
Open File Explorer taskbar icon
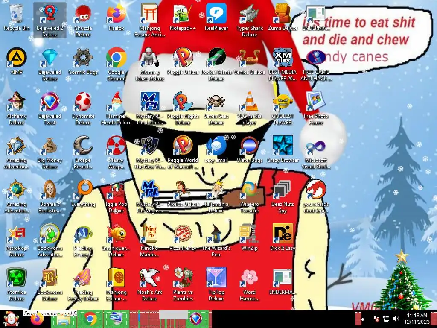(63, 319)
